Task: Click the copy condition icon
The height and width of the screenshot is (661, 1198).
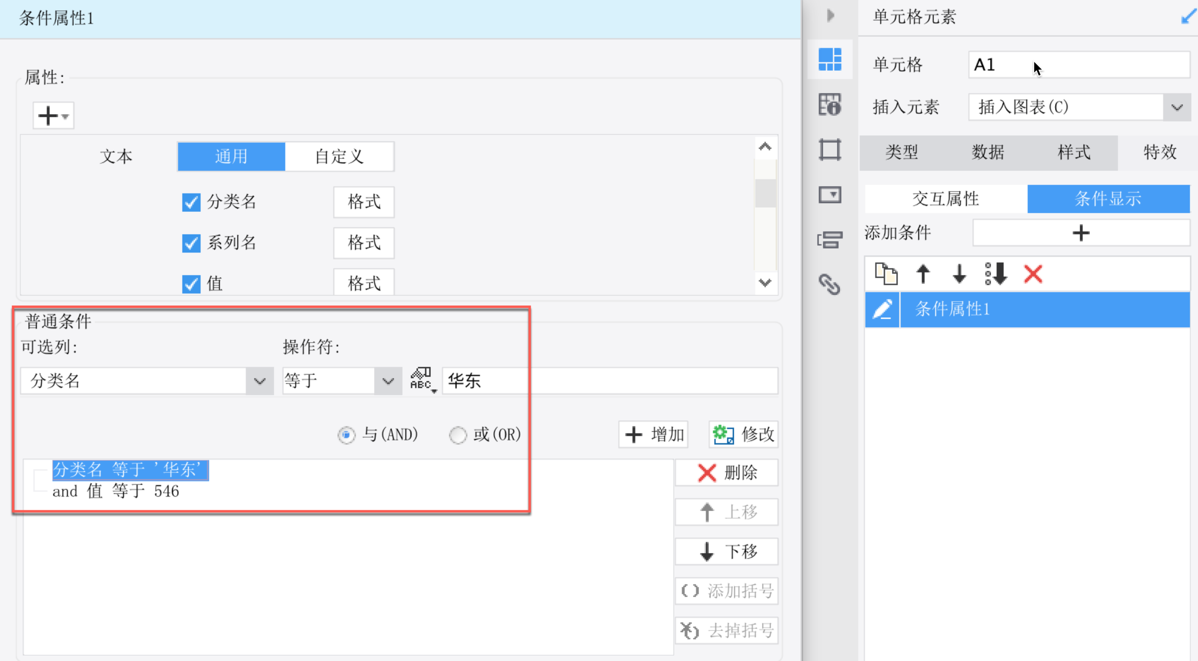Action: (886, 274)
